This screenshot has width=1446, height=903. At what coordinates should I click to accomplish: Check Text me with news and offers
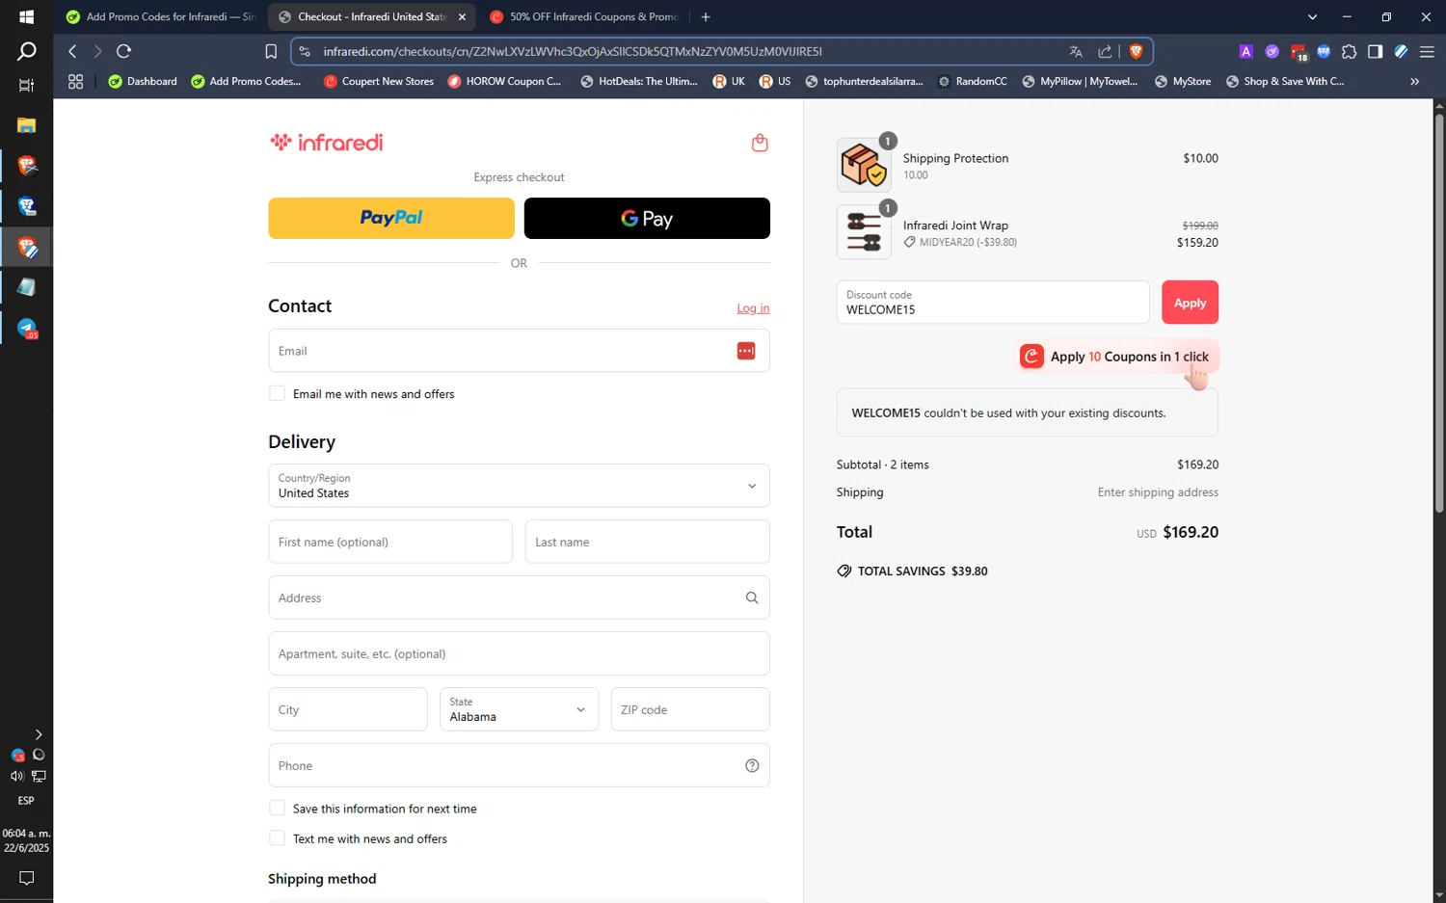tap(277, 837)
